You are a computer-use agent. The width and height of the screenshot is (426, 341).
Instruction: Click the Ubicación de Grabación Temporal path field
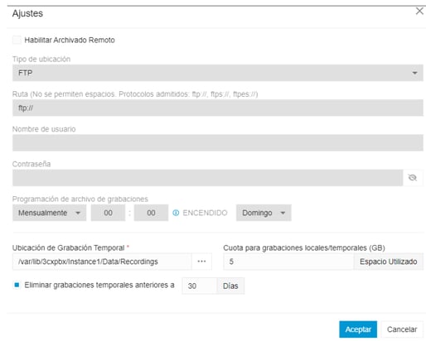coord(102,262)
